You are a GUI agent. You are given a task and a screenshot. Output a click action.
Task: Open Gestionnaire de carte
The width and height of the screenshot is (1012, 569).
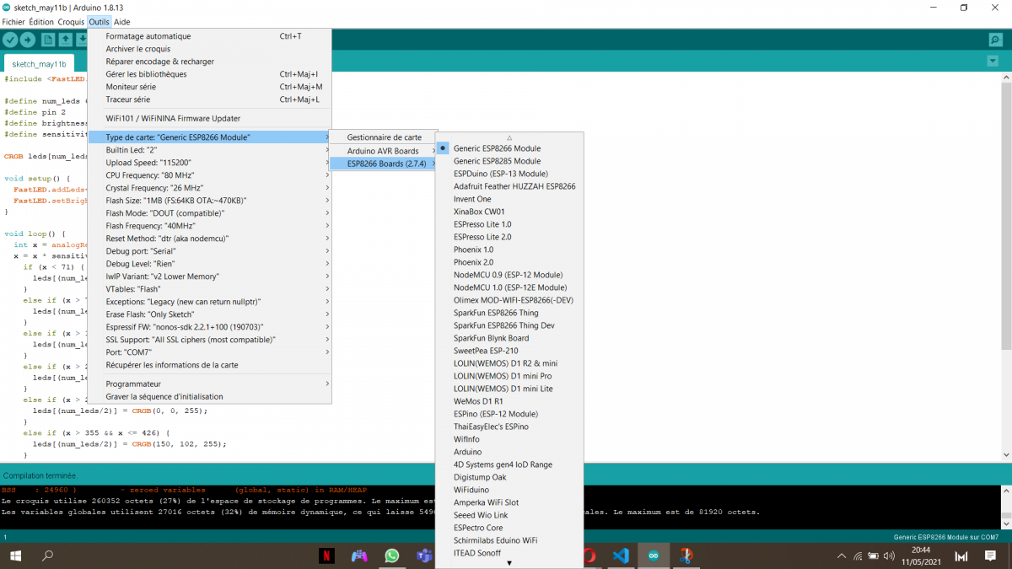(385, 137)
